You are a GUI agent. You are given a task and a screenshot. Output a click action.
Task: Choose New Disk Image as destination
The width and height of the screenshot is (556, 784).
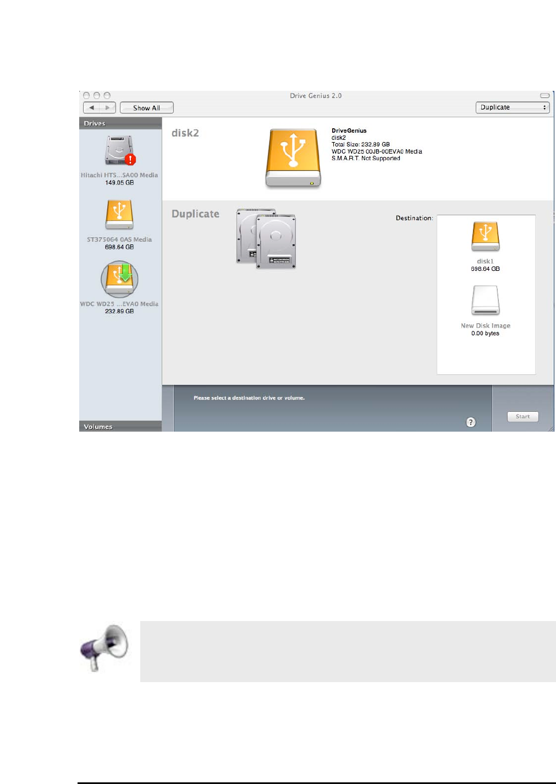(x=485, y=300)
